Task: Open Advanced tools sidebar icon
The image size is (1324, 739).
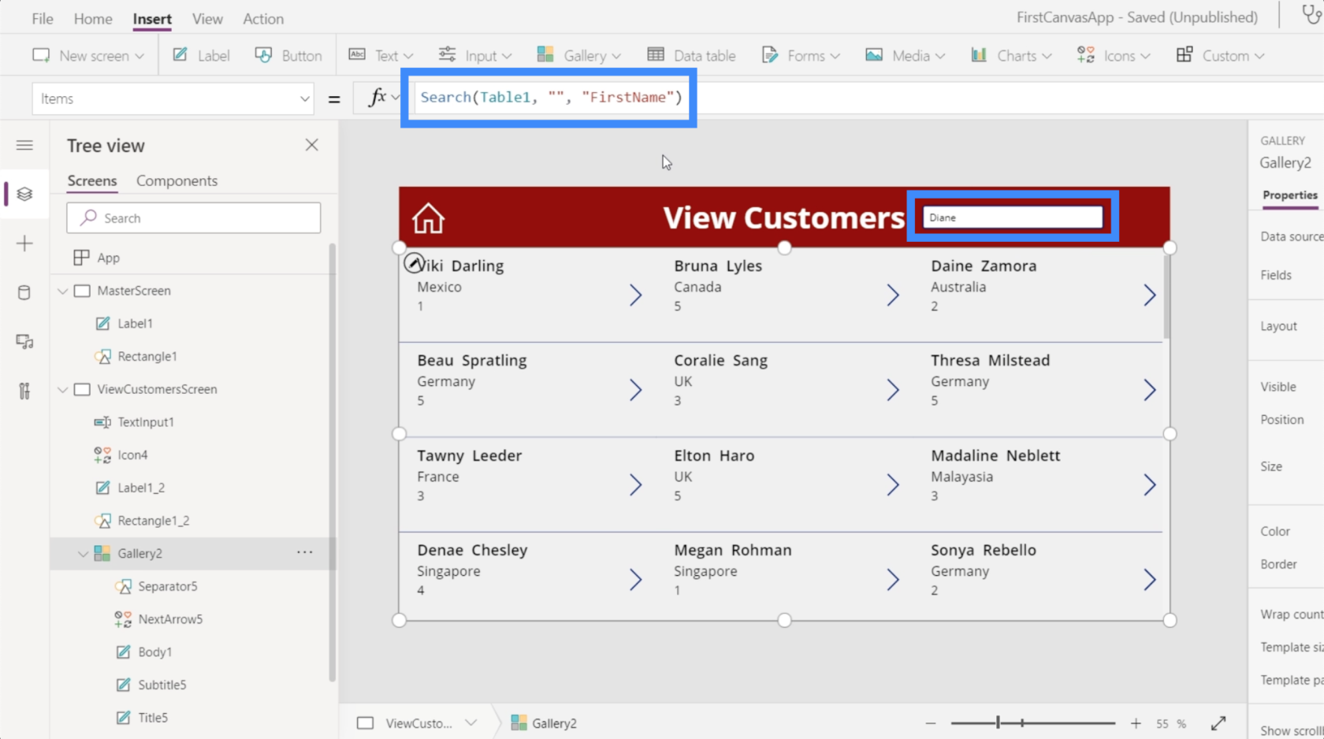Action: pos(24,391)
